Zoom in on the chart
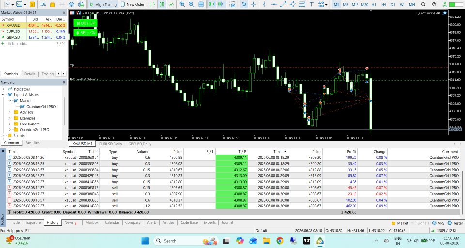Screen dimensions: 465x248 (182, 4)
